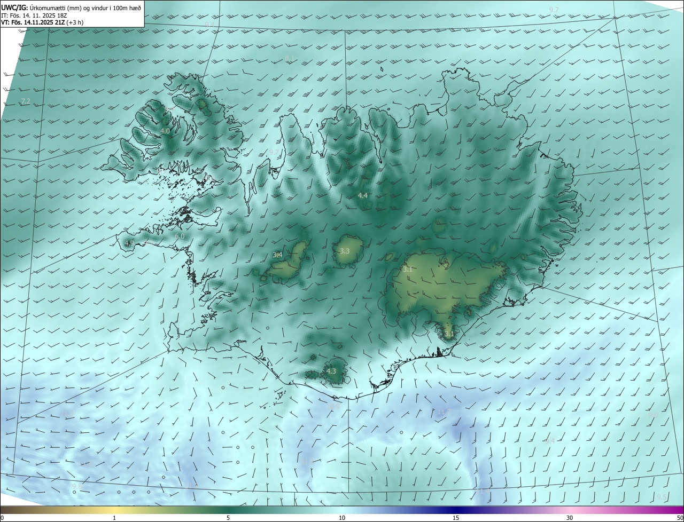Click the bold 'UWC/IG:' title label
The width and height of the screenshot is (684, 522).
pos(14,7)
